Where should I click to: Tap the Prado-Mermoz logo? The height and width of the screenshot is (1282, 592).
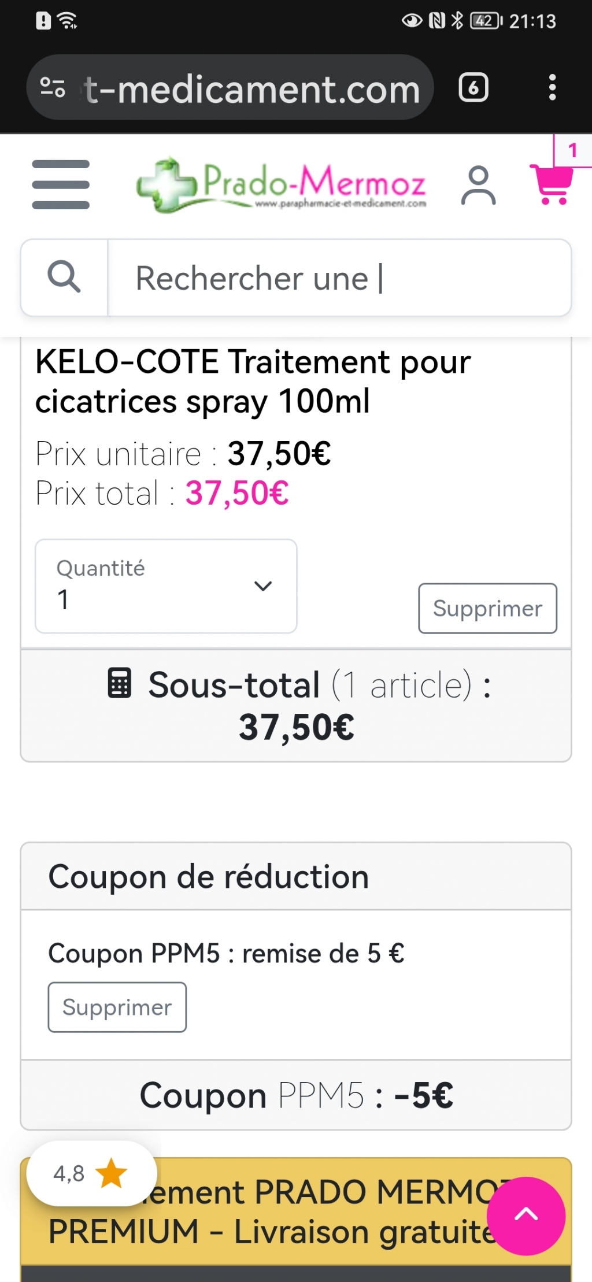point(282,185)
